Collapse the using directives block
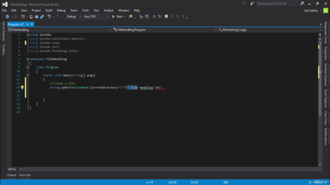This screenshot has height=185, width=330. coord(27,34)
